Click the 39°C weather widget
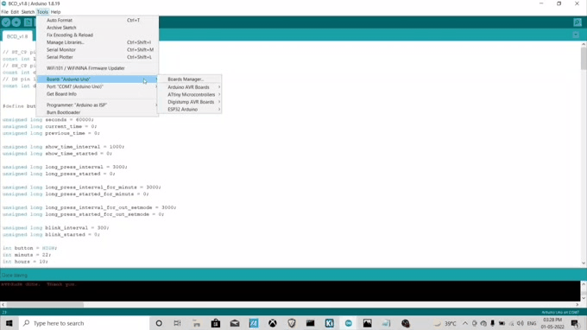The width and height of the screenshot is (587, 330). (445, 323)
